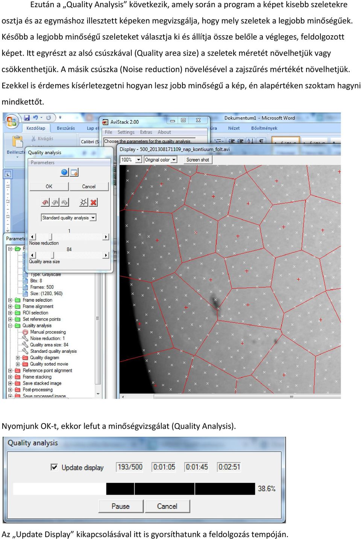Click the red X icon in Parameters
This screenshot has width=361, height=539.
pos(93,202)
